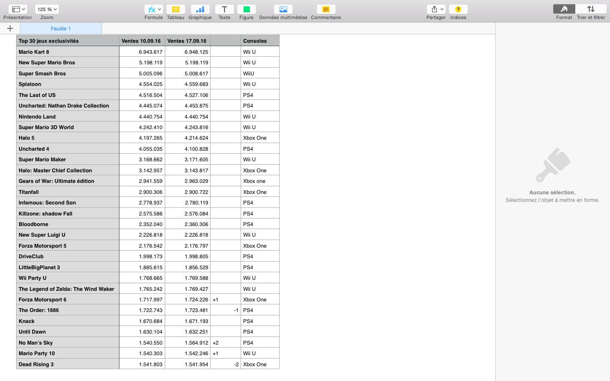Insert a shape with Figure icon
The height and width of the screenshot is (381, 610).
pyautogui.click(x=246, y=9)
